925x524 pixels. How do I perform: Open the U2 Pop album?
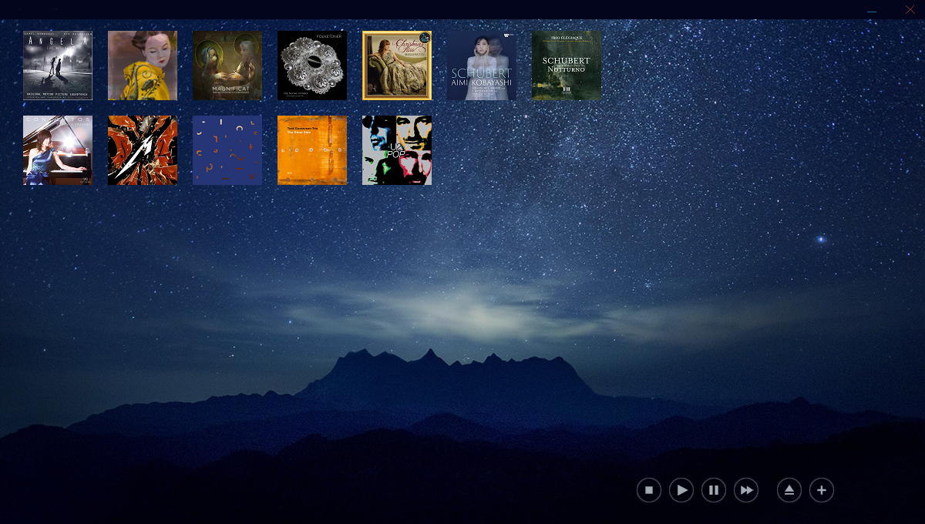[397, 150]
